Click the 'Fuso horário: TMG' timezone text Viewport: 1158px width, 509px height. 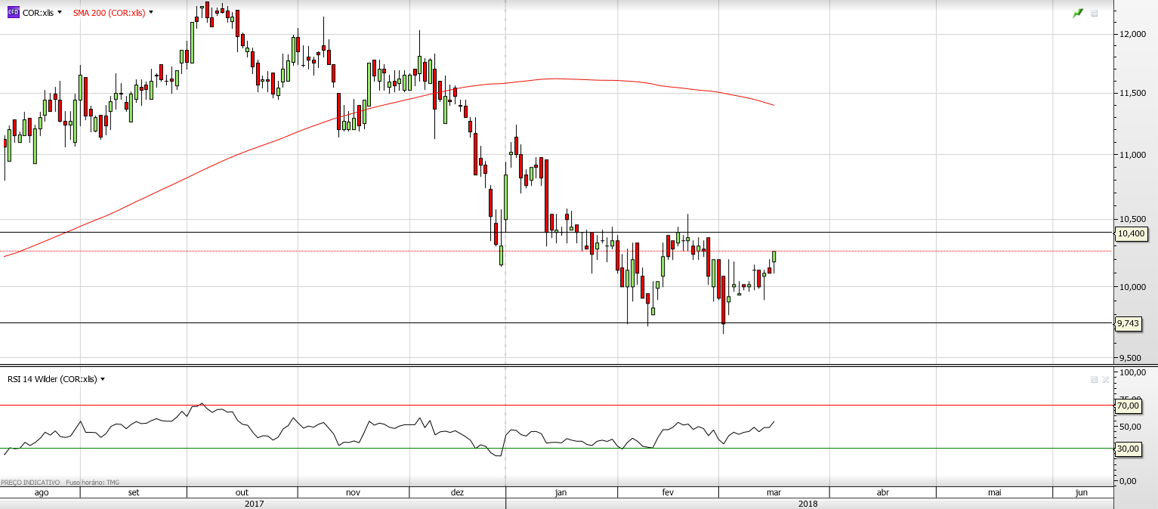pyautogui.click(x=93, y=482)
